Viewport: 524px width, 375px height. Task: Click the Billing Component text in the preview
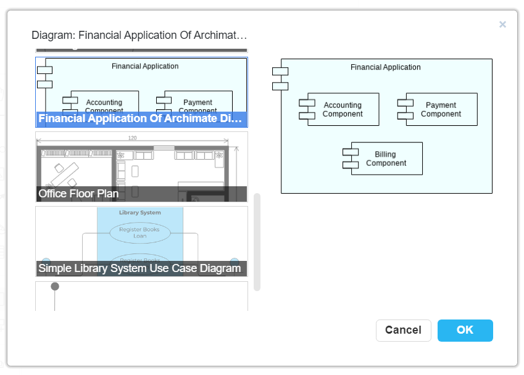coord(386,159)
